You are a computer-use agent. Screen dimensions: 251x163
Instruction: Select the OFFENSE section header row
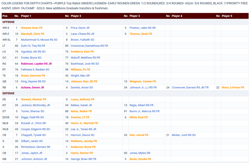(9, 22)
